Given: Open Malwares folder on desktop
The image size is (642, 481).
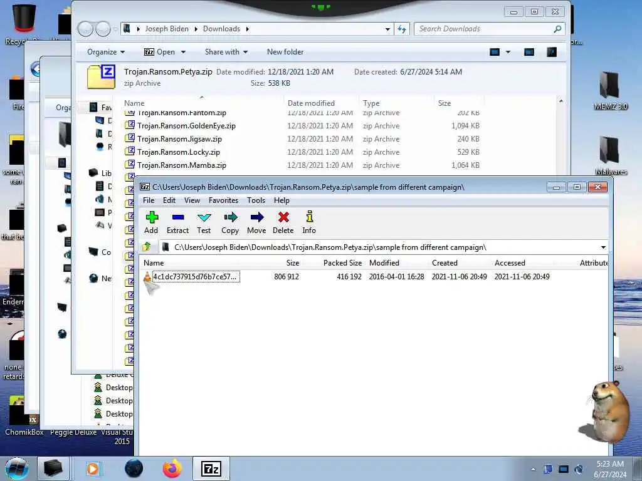Looking at the screenshot, I should 611,155.
